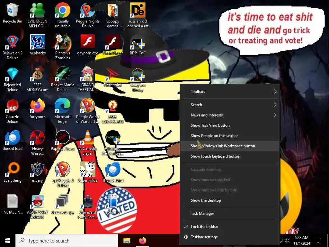Toggle Show People on the taskbar
This screenshot has width=329, height=247.
tap(230, 136)
